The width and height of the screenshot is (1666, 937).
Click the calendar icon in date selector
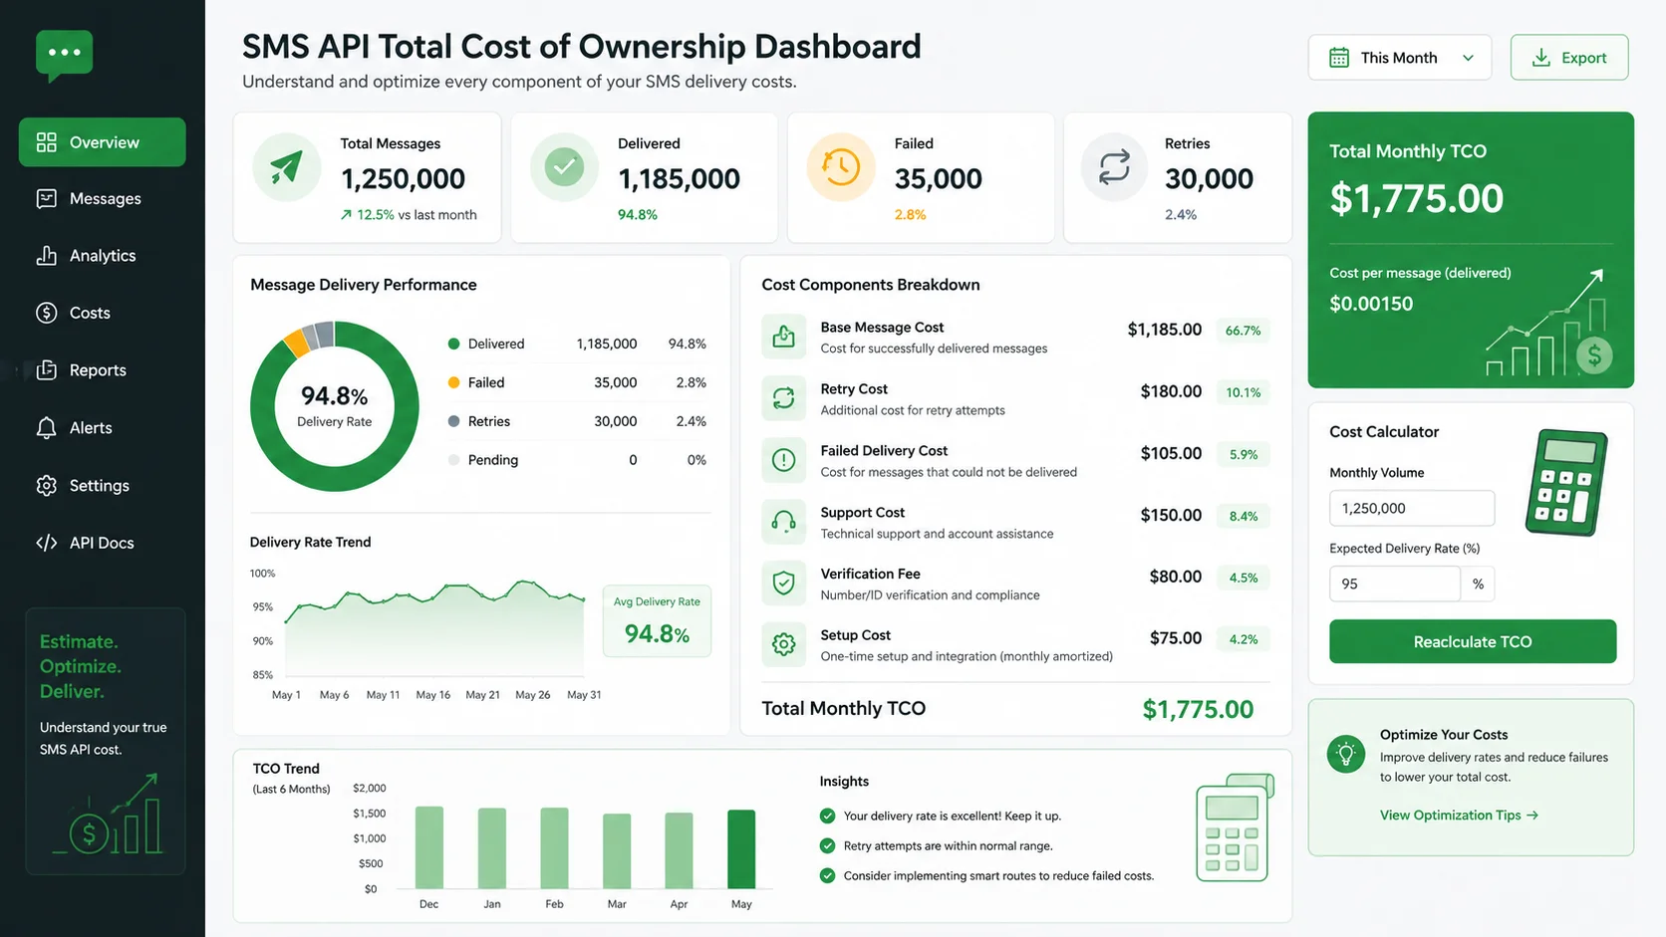click(x=1339, y=58)
